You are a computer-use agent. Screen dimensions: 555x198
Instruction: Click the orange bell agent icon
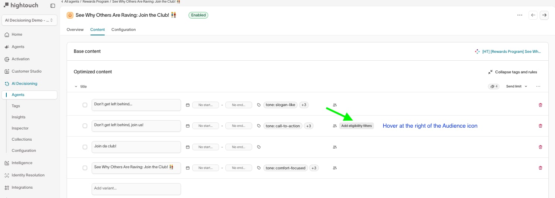click(70, 15)
